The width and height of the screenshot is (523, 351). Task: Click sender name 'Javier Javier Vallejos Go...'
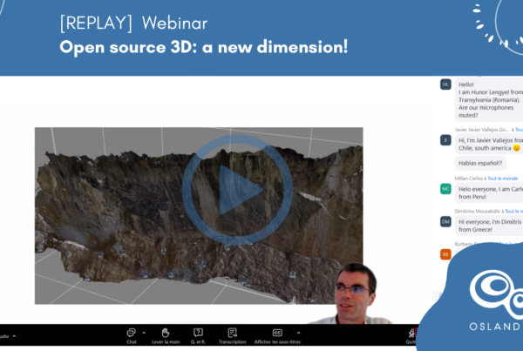[481, 130]
